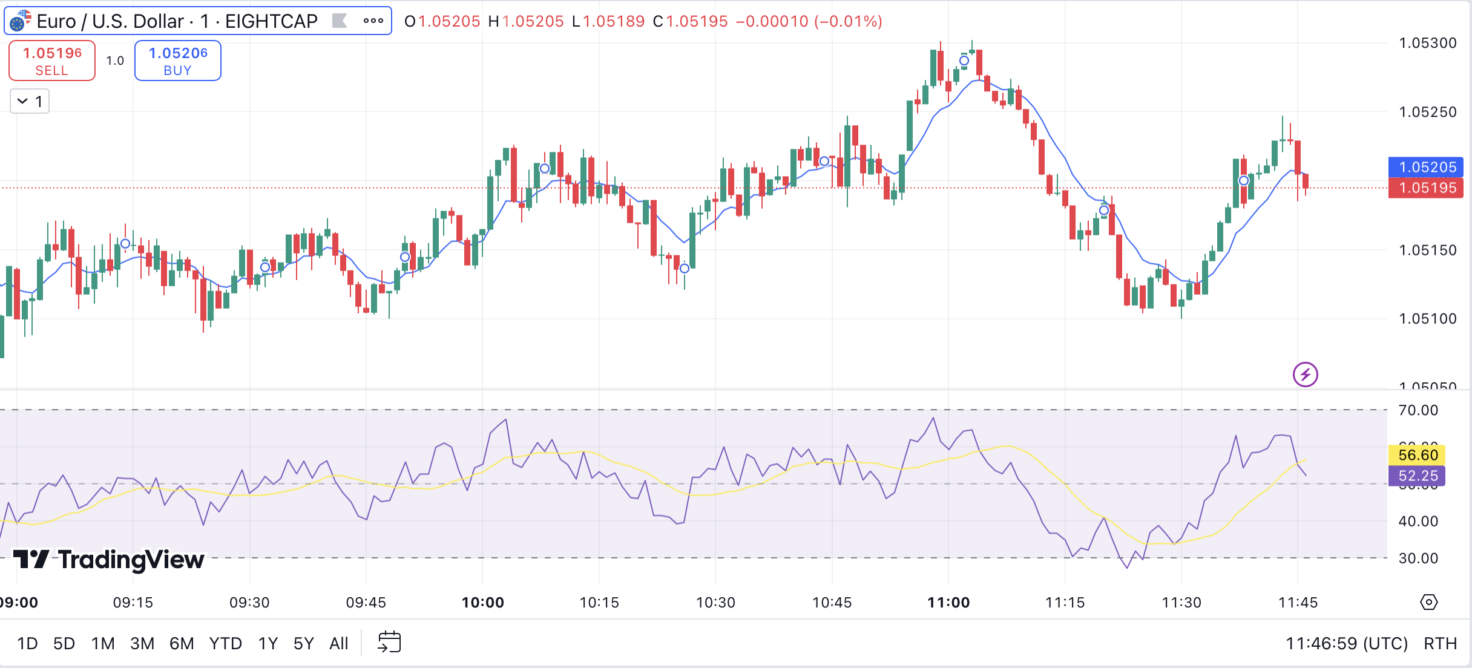Screen dimensions: 1472x668
Task: Click the 1.0 quantity field
Action: click(115, 61)
